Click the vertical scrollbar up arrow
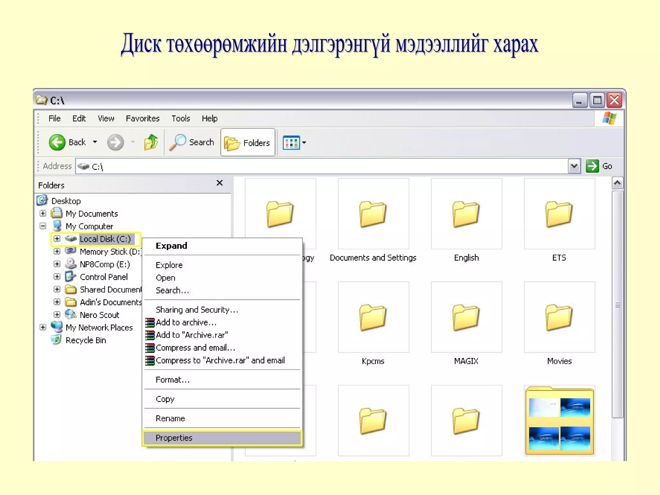660x495 pixels. (617, 183)
